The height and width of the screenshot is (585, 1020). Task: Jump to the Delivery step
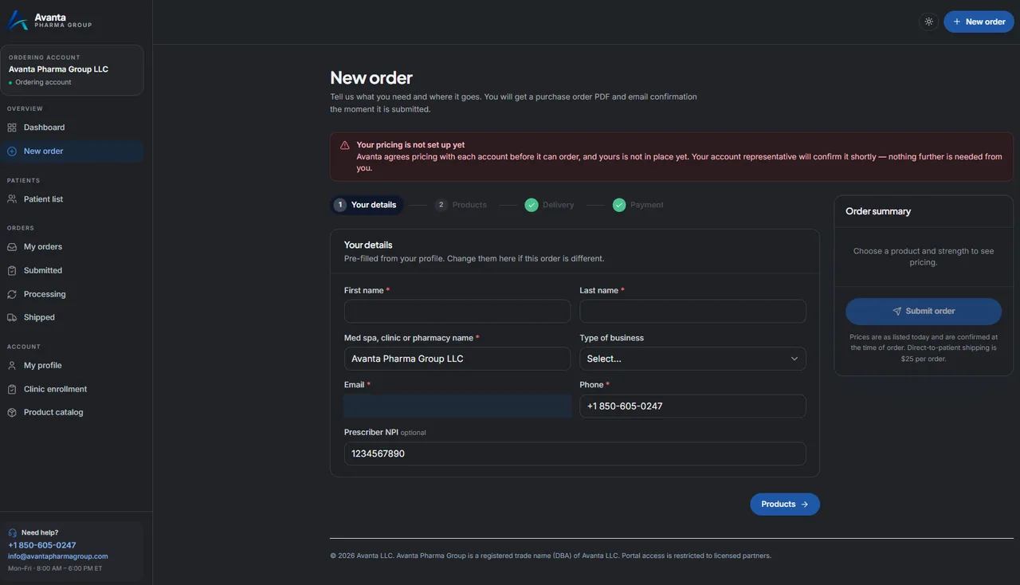tap(550, 205)
